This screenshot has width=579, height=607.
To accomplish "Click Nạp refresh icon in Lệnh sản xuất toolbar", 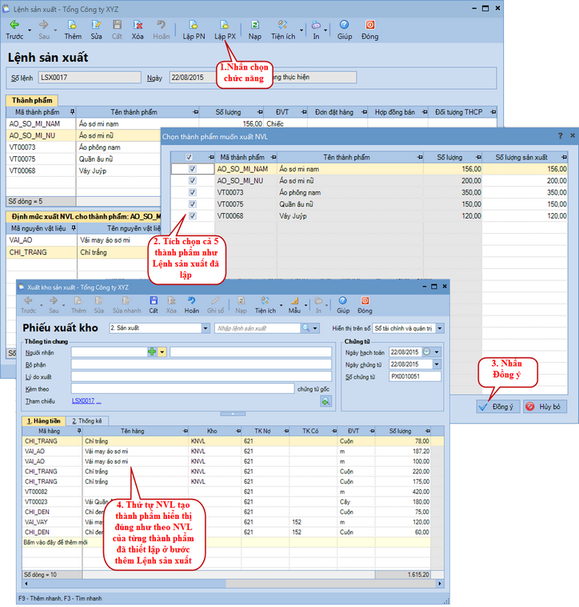I will click(255, 25).
